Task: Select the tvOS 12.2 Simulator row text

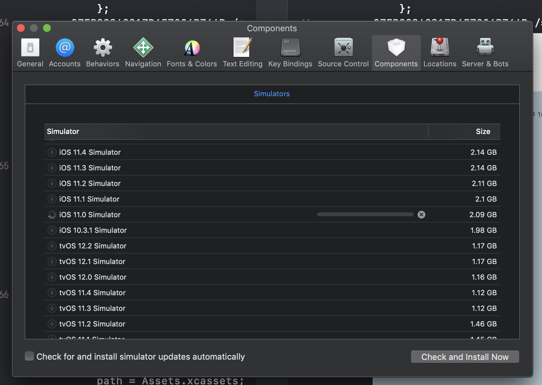Action: click(x=93, y=246)
